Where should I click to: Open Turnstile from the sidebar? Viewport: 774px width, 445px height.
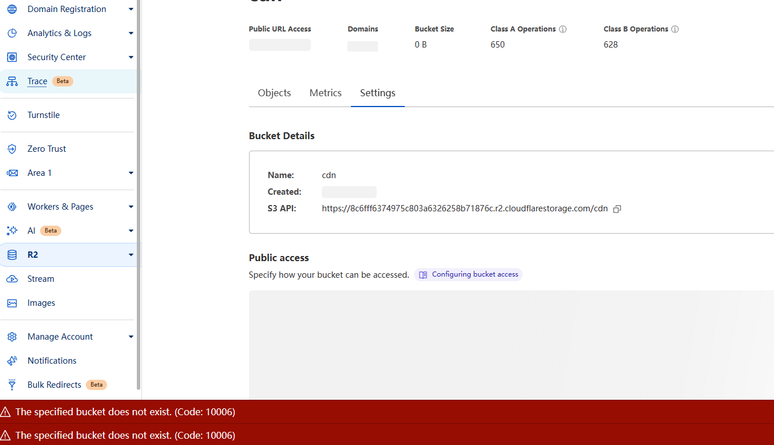(x=44, y=115)
